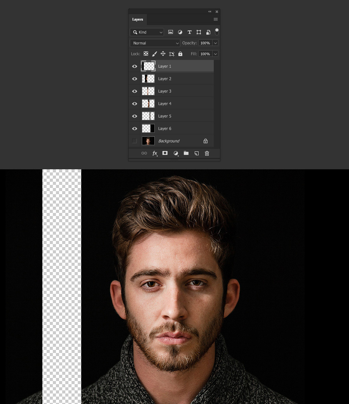
Task: Select Layer 5 thumbnail
Action: pos(148,116)
